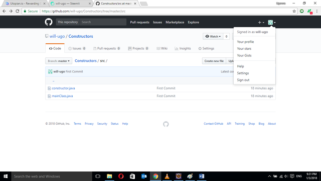Close the Constructors/src tab
This screenshot has height=181, width=321.
pyautogui.click(x=135, y=4)
